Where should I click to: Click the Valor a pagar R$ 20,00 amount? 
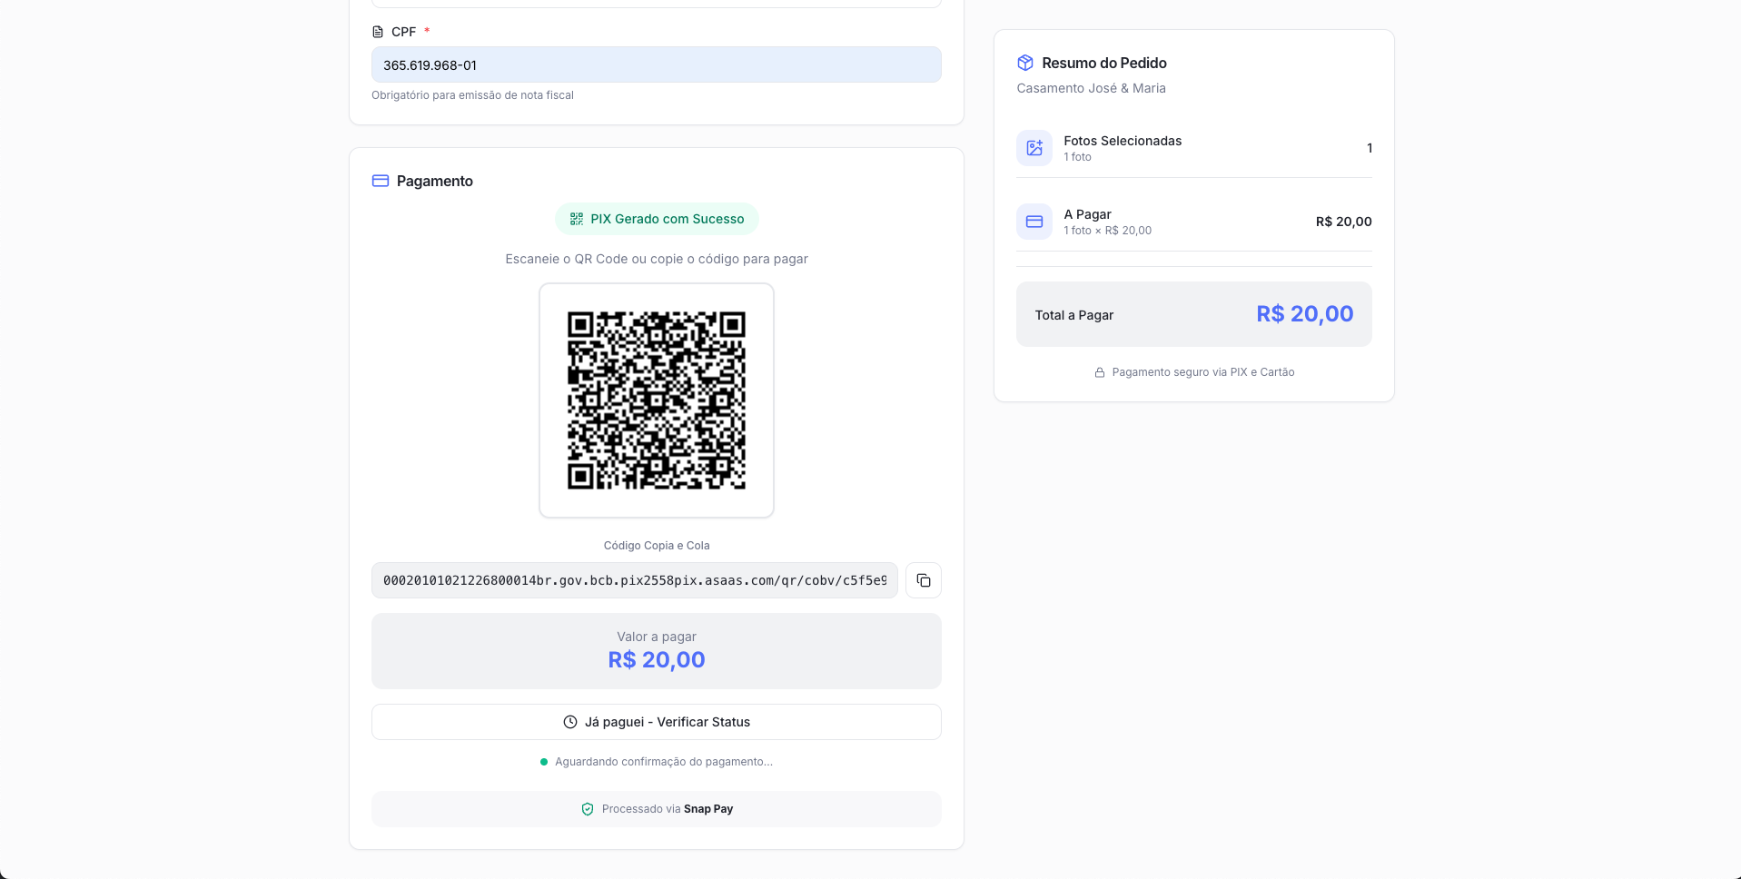point(656,660)
